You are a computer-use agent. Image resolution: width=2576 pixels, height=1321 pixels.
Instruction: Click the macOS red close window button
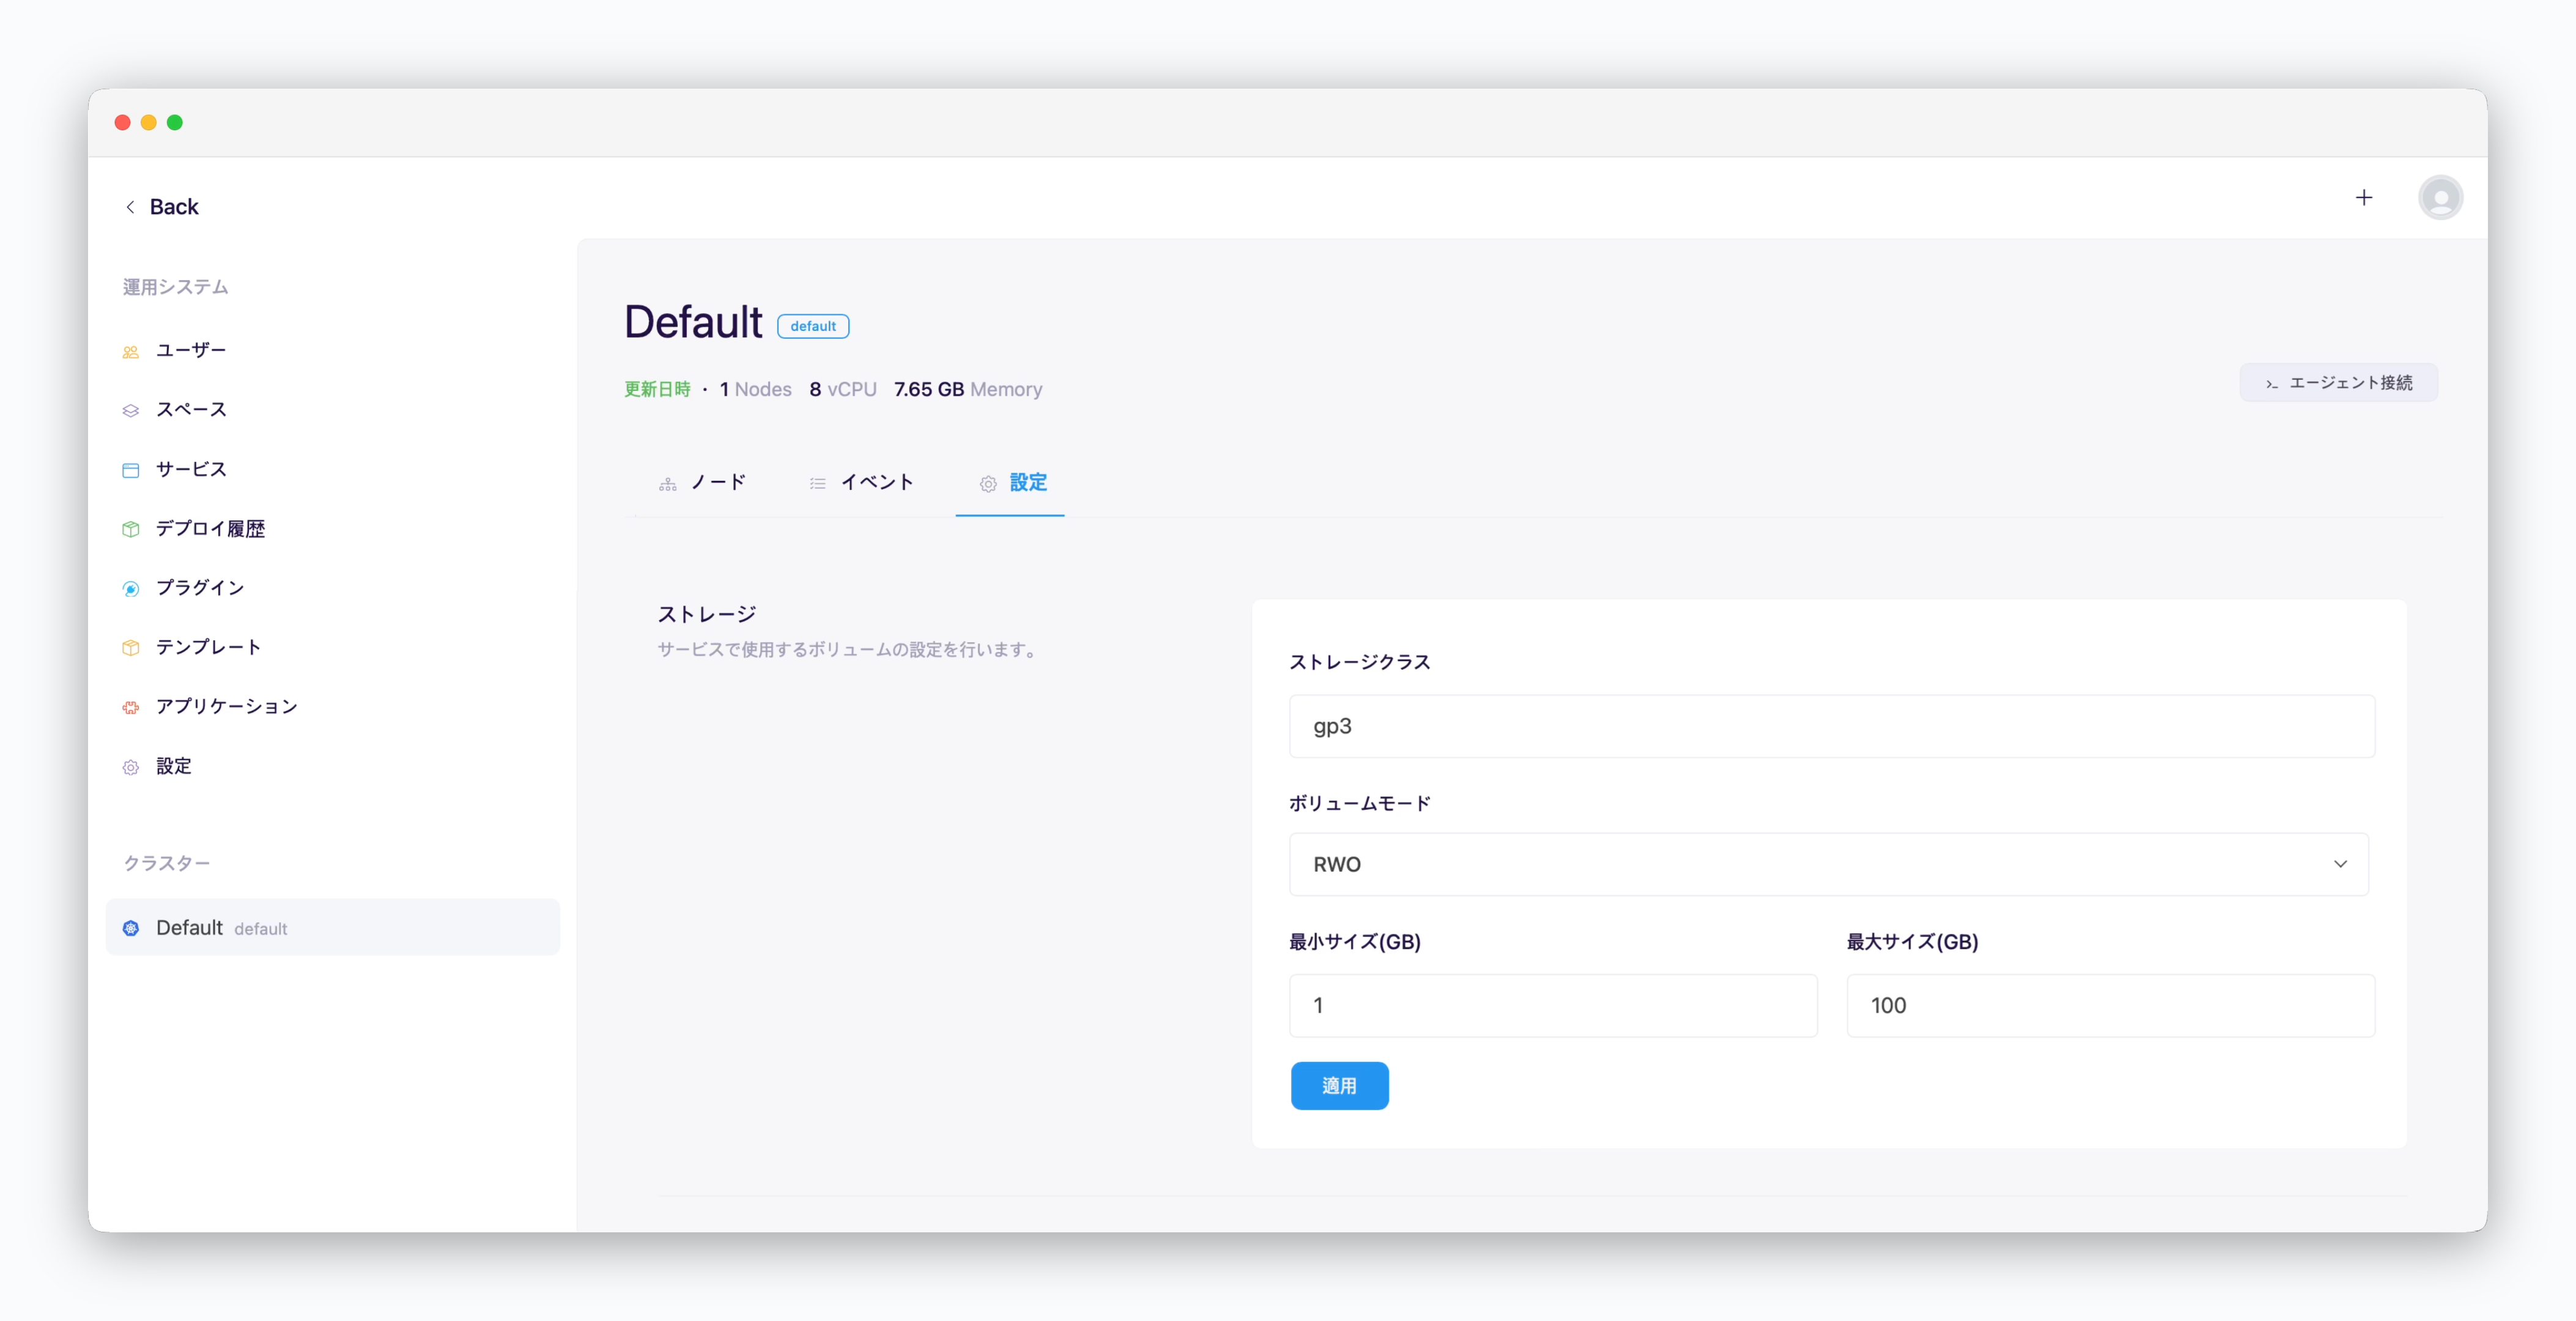click(123, 122)
